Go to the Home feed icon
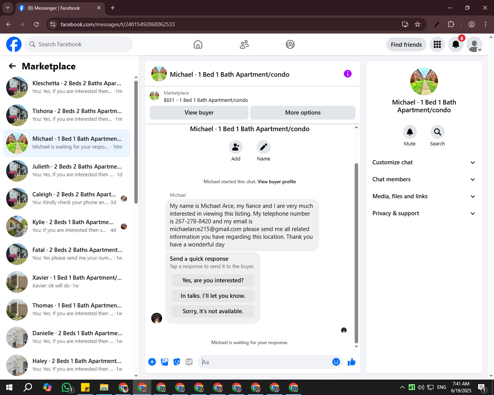This screenshot has width=494, height=395. coord(198,44)
